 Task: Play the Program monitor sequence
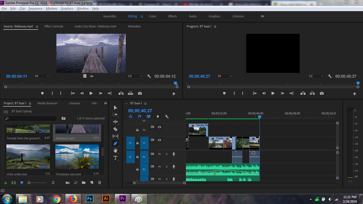click(x=273, y=93)
